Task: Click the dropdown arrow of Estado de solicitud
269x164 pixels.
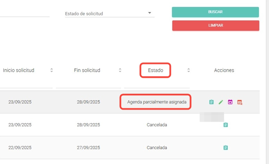Action: click(150, 13)
